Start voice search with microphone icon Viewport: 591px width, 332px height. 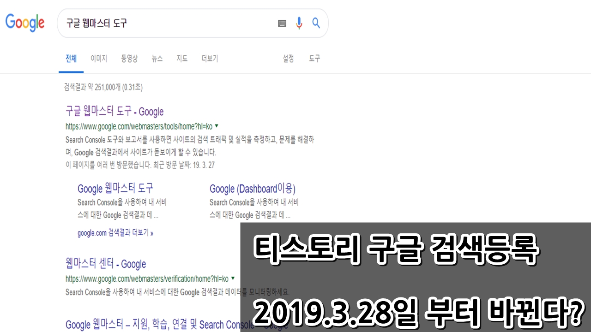click(299, 23)
